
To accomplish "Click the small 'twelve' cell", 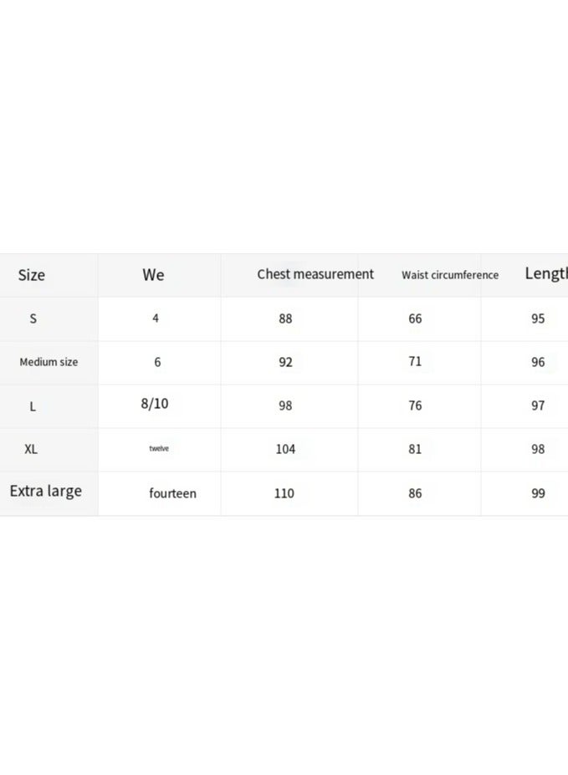I will (x=159, y=449).
